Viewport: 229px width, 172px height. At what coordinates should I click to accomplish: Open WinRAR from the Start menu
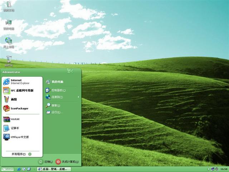(22, 119)
